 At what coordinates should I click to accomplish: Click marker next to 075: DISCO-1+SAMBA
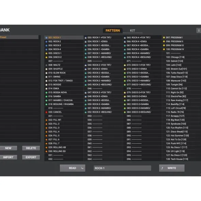point(125,77)
